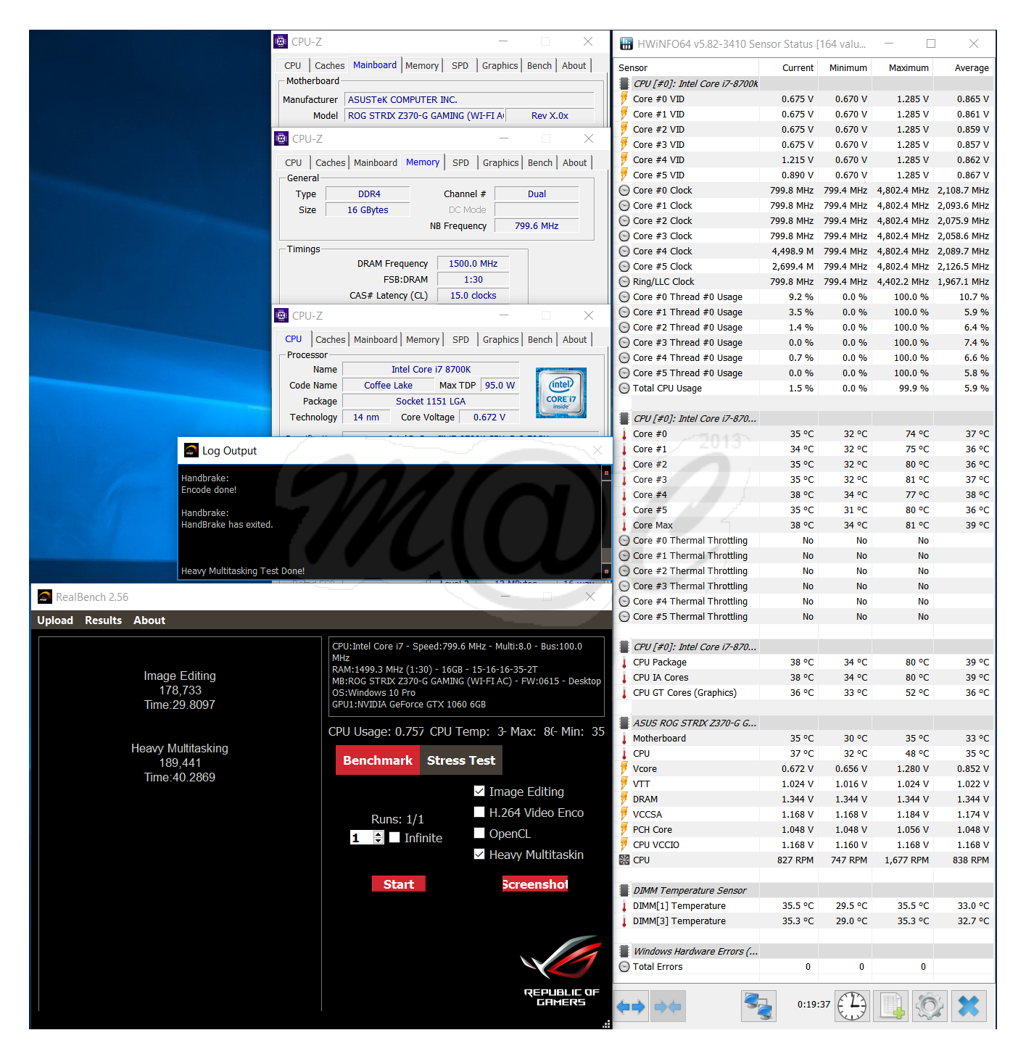Screen dimensions: 1026x1059
Task: Click the Intel Core i7 logo in CPU-Z
Action: pos(561,393)
